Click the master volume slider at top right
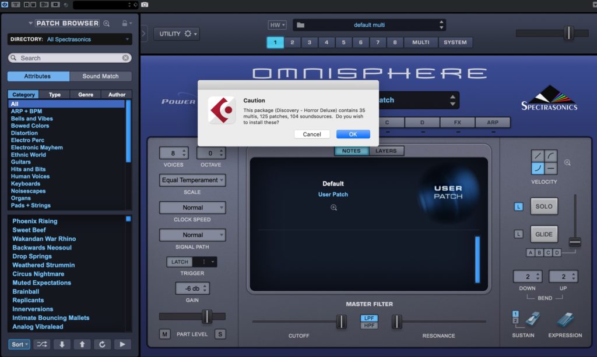597x357 pixels. 568,33
